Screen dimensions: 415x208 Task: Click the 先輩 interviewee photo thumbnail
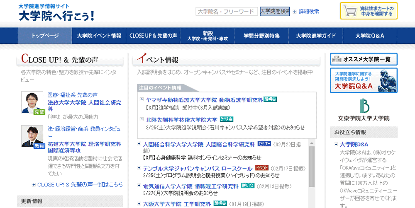pyautogui.click(x=32, y=102)
